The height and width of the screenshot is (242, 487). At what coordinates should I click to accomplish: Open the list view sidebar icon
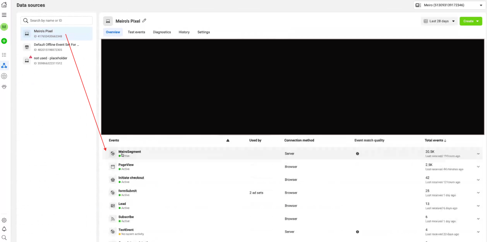4,55
